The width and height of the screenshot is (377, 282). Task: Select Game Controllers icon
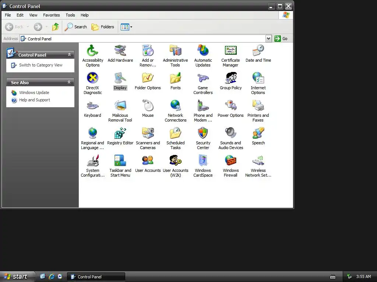click(x=203, y=78)
